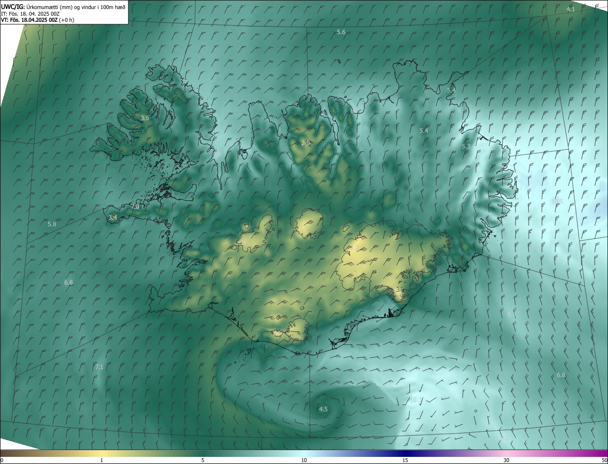
Task: Click the colour scale tick label 0
Action: point(2,460)
